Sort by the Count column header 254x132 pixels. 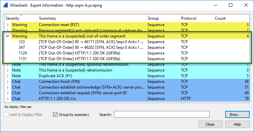point(231,18)
